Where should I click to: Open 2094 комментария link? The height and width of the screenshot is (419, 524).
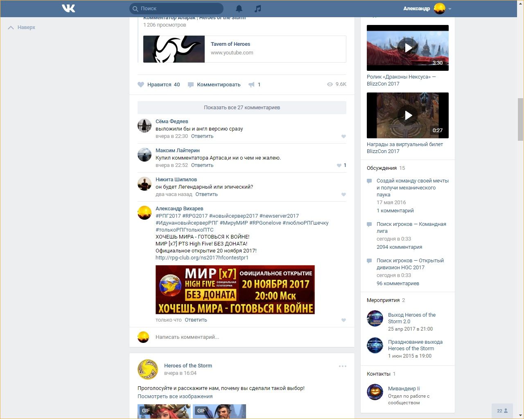(400, 247)
